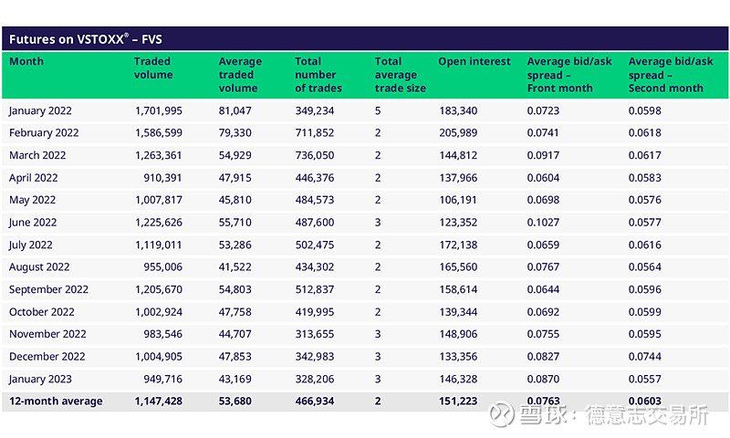Click the "Traded volume" column header
Screen dimensions: 730x438
tap(152, 68)
